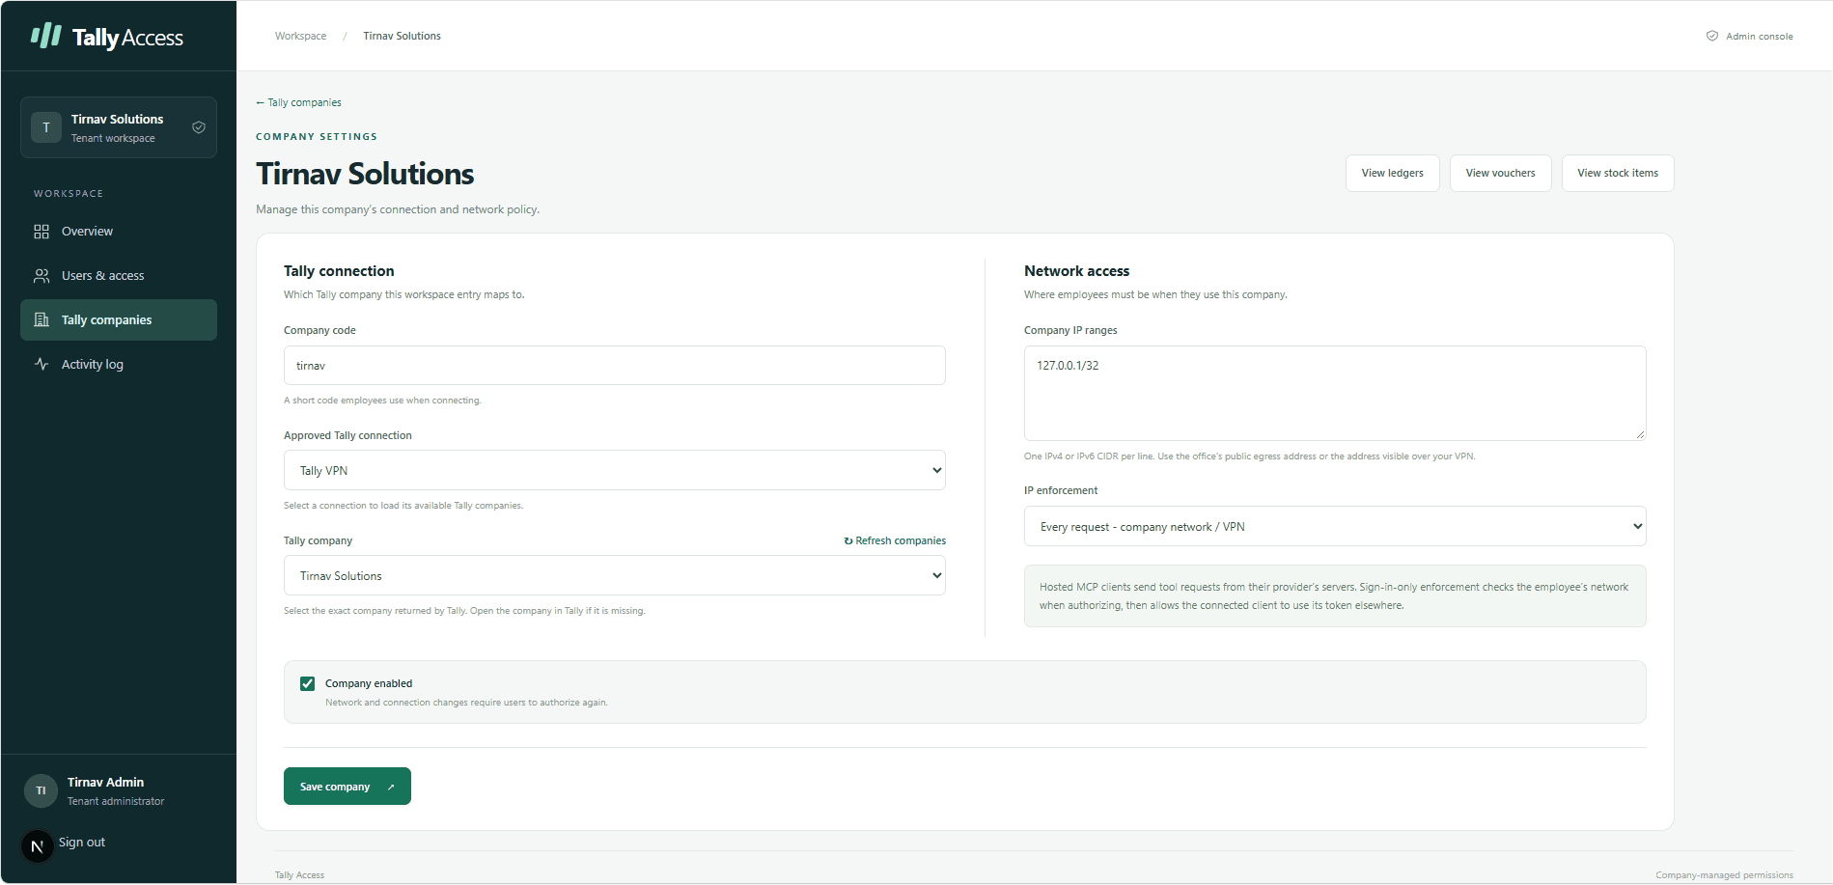The image size is (1833, 885).
Task: Click the TI user avatar
Action: click(x=41, y=790)
